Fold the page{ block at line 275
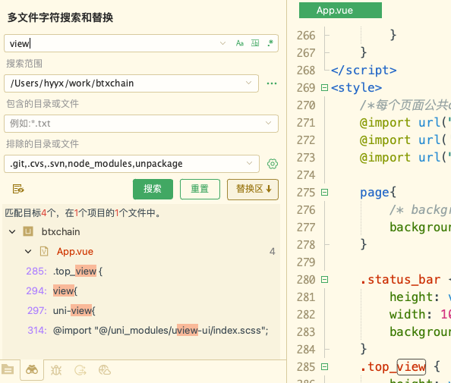Viewport: 451px width, 383px height. coord(324,192)
